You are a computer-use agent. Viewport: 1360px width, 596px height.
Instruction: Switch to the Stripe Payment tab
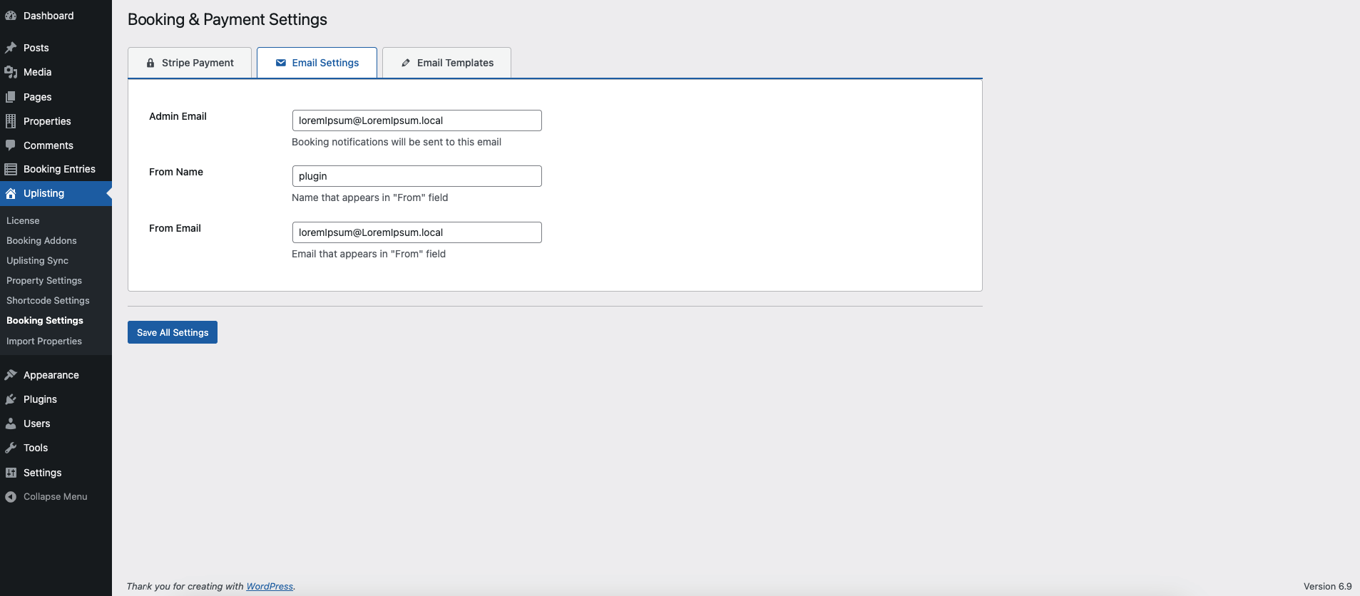pos(190,63)
